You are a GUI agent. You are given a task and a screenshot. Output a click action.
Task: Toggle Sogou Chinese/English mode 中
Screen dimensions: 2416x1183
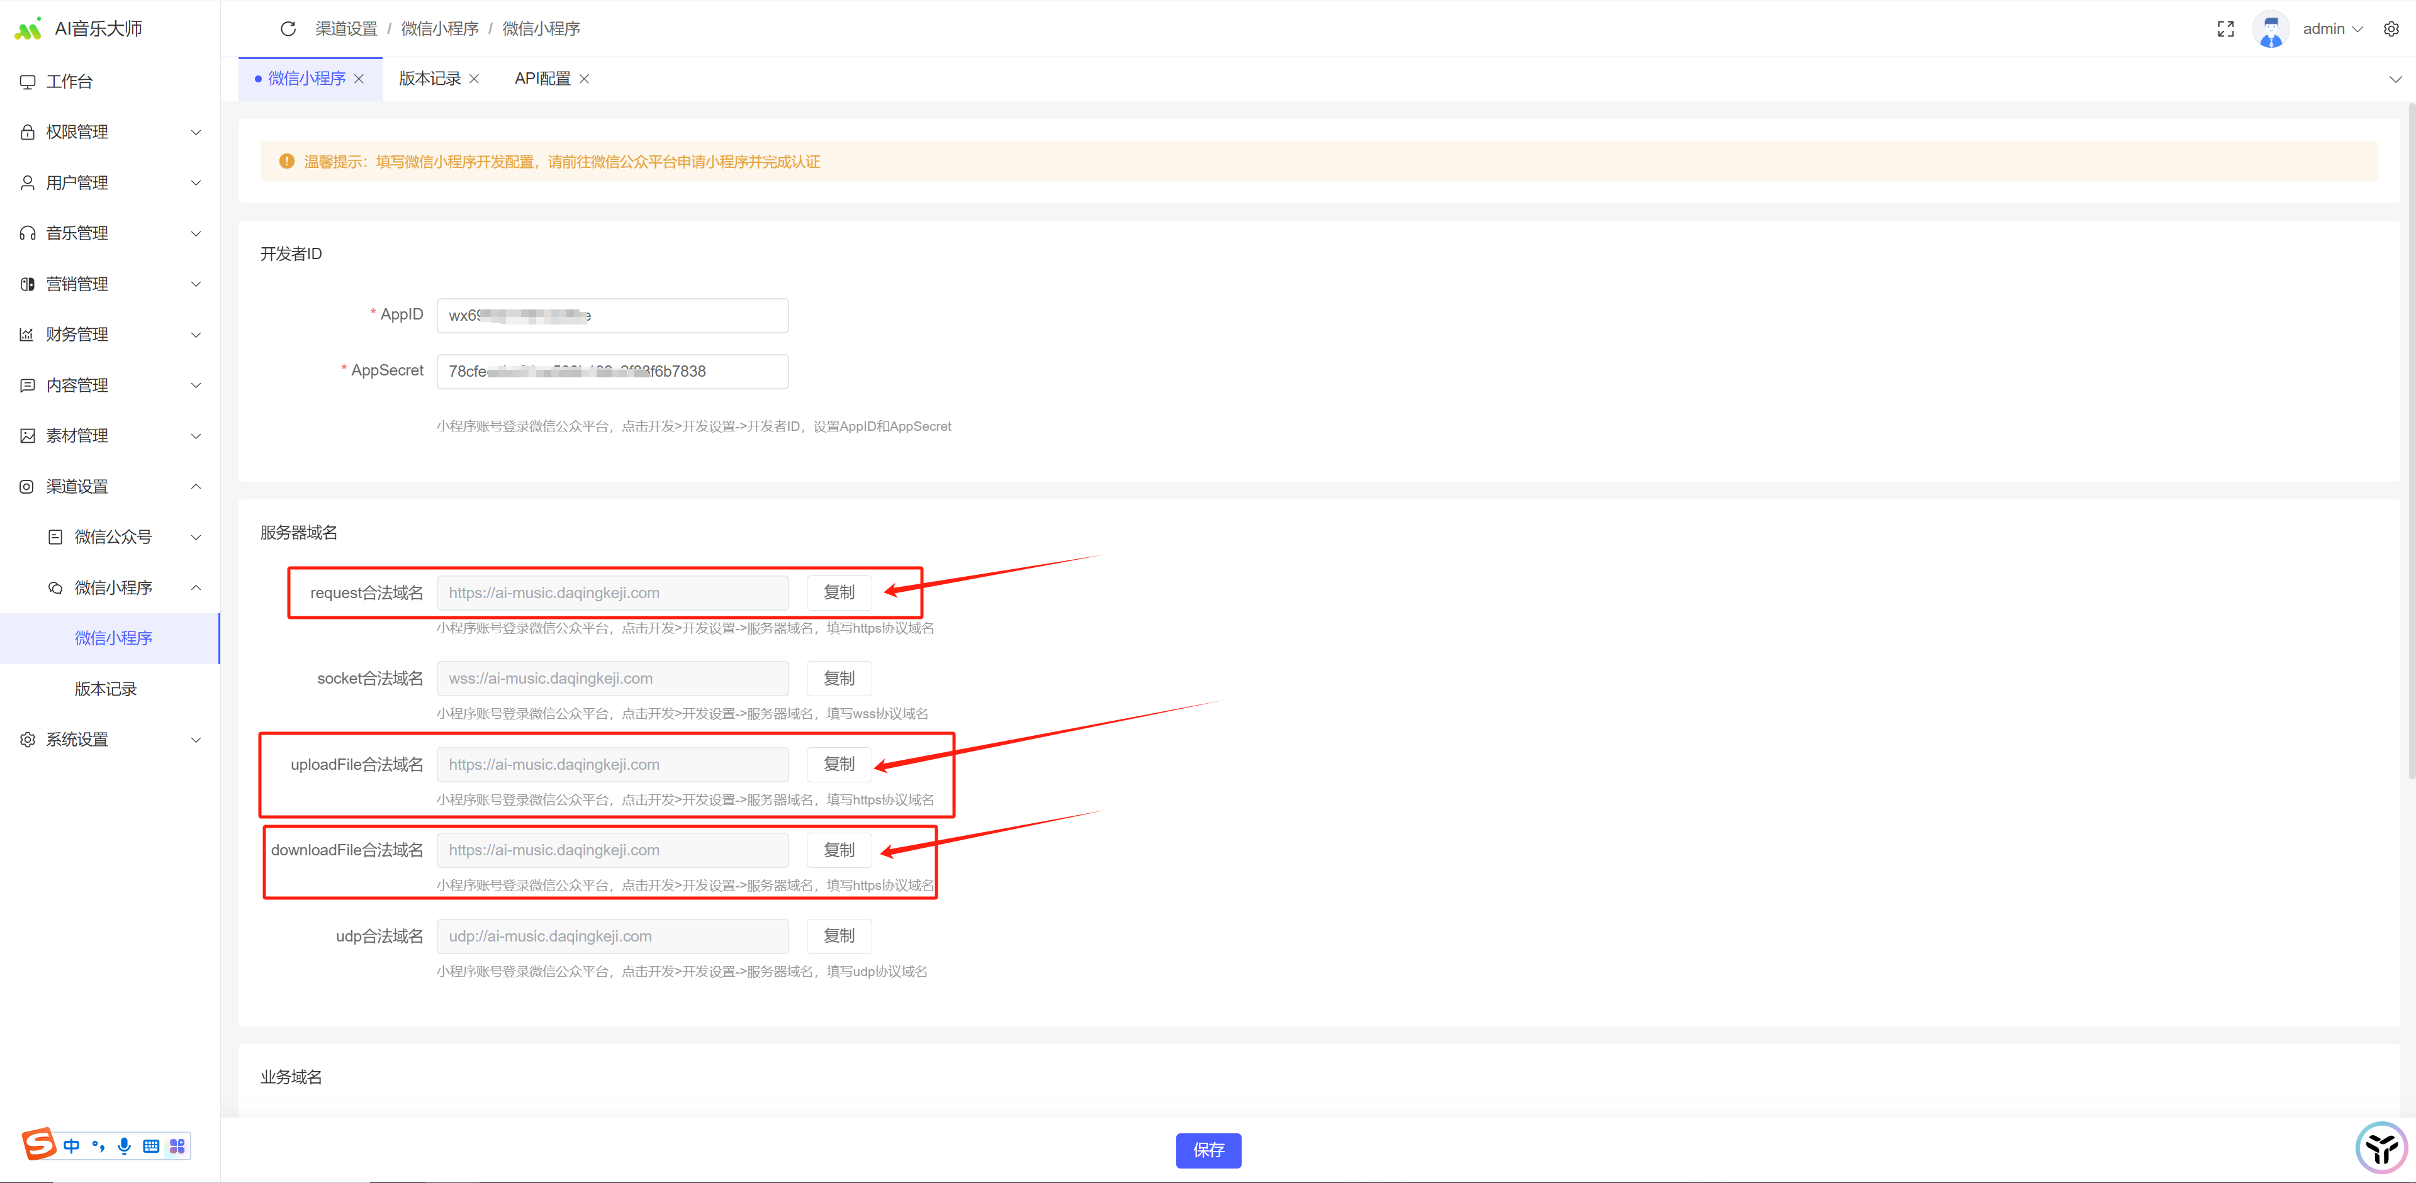71,1147
